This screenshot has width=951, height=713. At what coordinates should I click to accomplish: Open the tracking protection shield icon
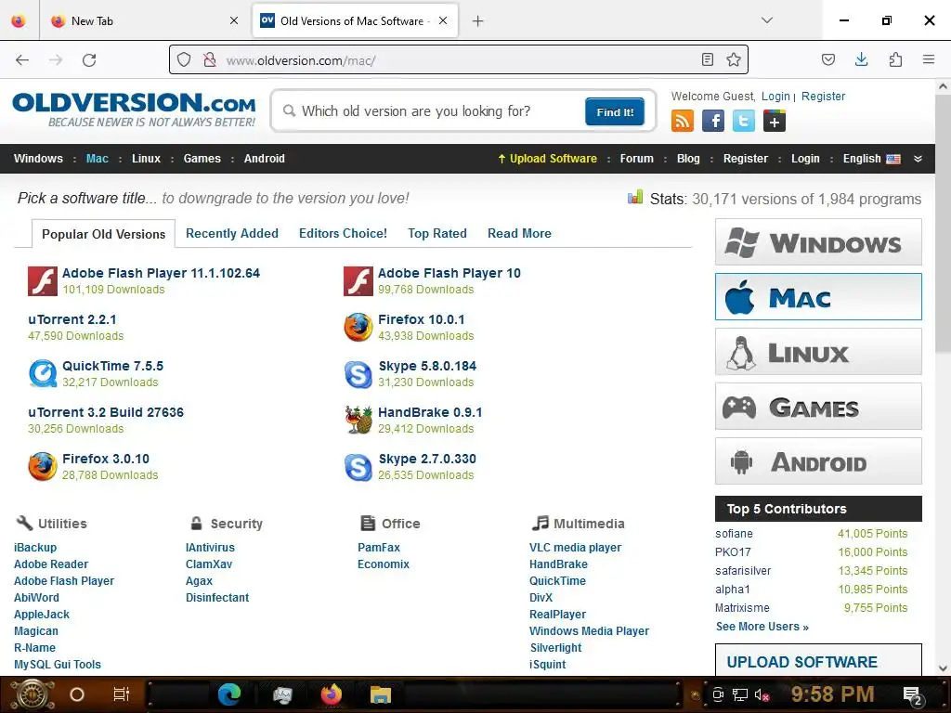(184, 59)
